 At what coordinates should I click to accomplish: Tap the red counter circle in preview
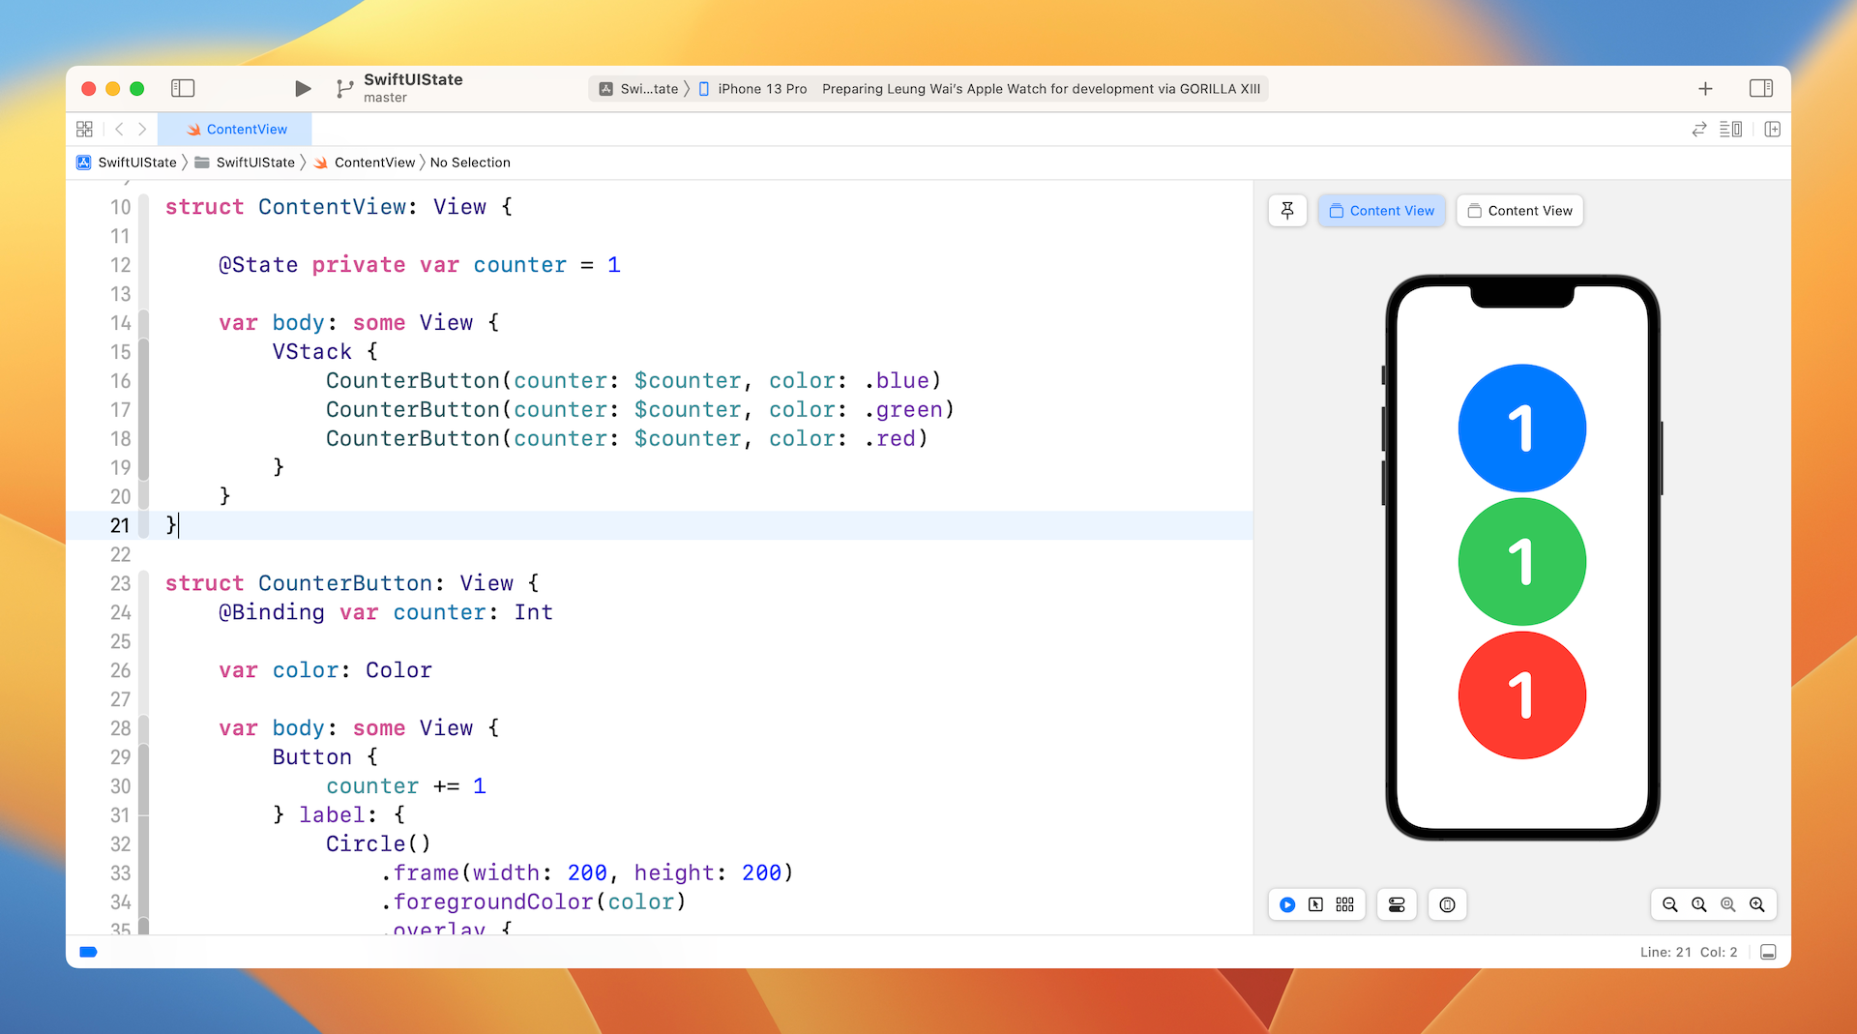point(1521,695)
